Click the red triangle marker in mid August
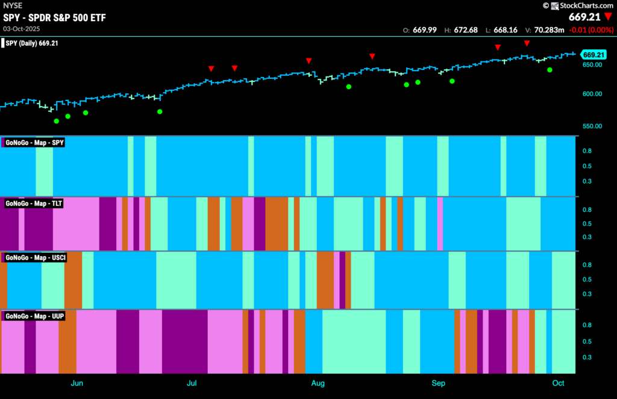 click(372, 57)
